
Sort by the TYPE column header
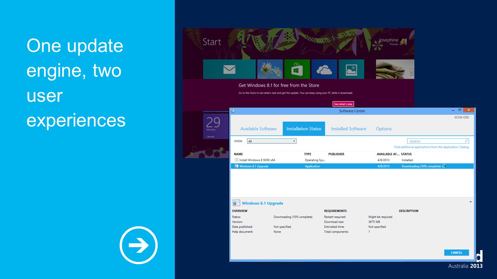308,154
